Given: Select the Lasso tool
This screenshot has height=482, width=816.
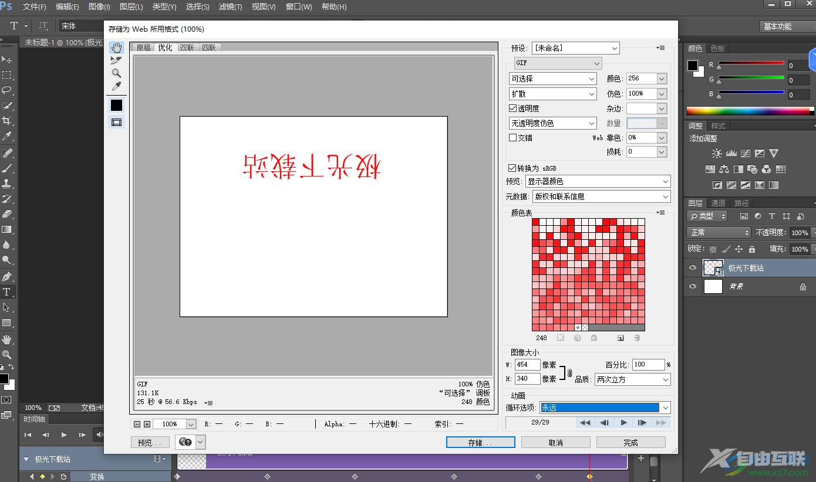Looking at the screenshot, I should pyautogui.click(x=7, y=90).
